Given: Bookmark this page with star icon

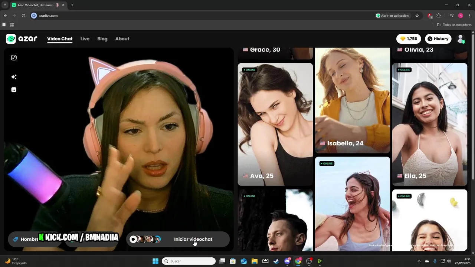Looking at the screenshot, I should point(417,16).
